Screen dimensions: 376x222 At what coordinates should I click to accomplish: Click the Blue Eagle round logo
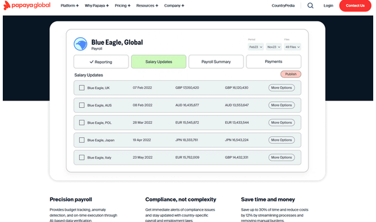point(81,44)
